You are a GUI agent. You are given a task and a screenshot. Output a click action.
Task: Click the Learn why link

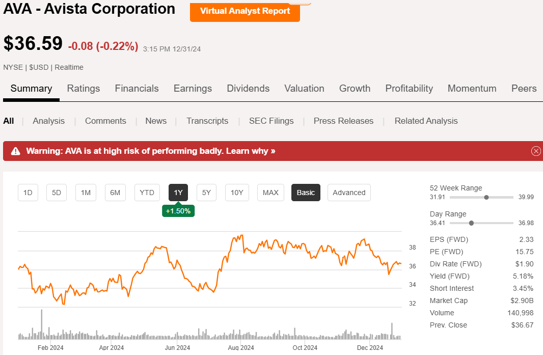251,151
